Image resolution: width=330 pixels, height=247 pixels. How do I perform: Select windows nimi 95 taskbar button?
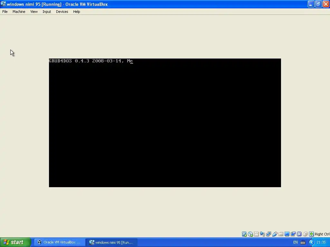pos(112,242)
